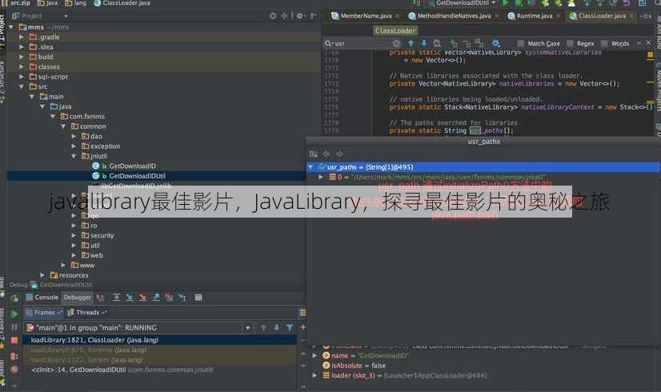Select the exception package folder

click(x=101, y=146)
